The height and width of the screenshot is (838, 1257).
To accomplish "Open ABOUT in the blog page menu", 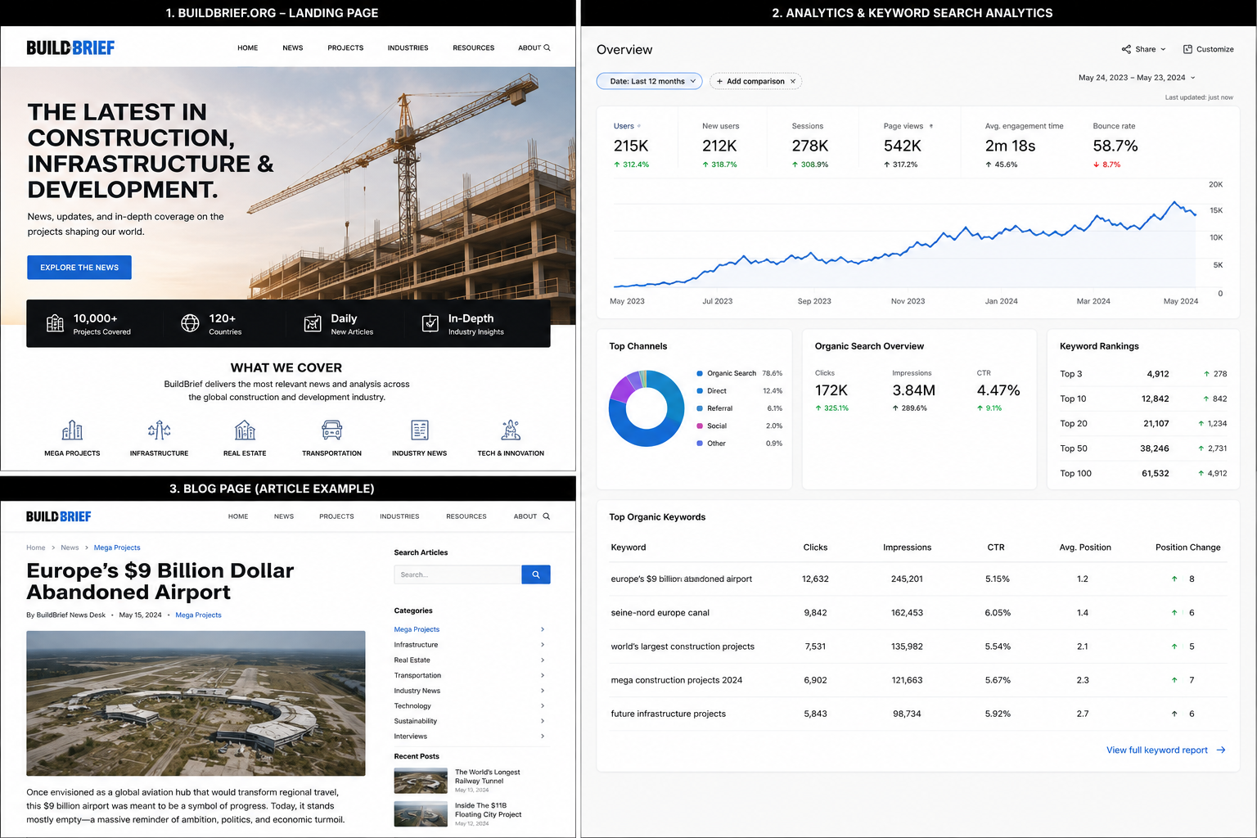I will tap(525, 516).
